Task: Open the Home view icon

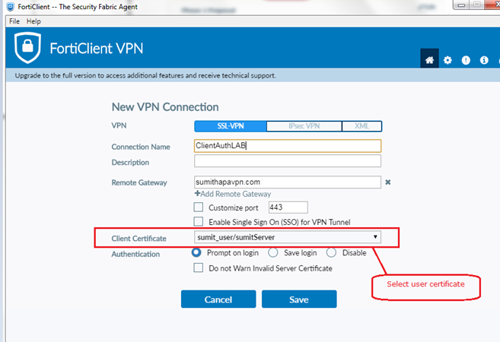Action: [429, 59]
